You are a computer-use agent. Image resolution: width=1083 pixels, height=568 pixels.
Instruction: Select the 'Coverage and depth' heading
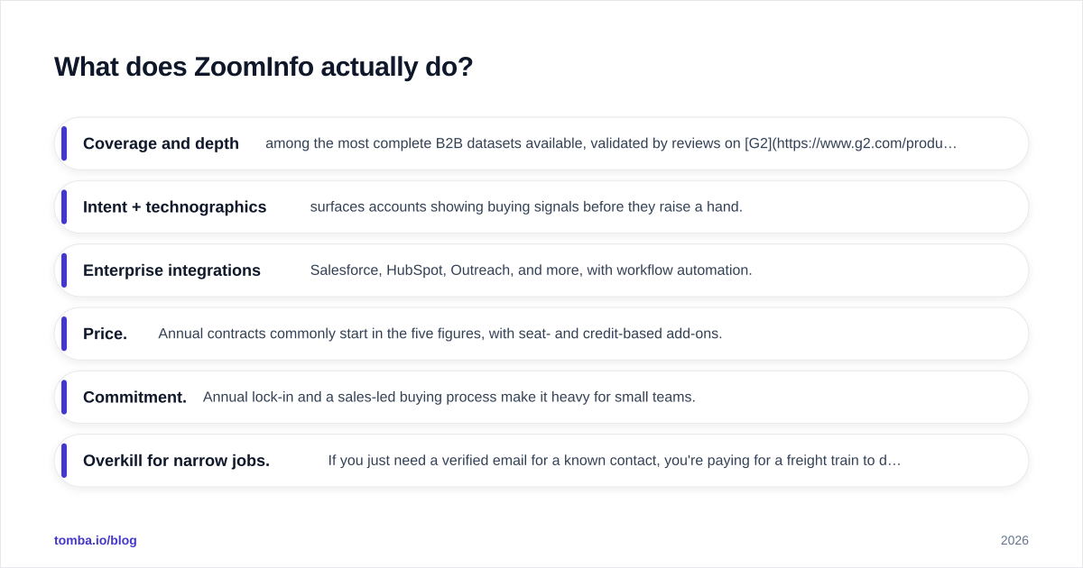(x=161, y=143)
